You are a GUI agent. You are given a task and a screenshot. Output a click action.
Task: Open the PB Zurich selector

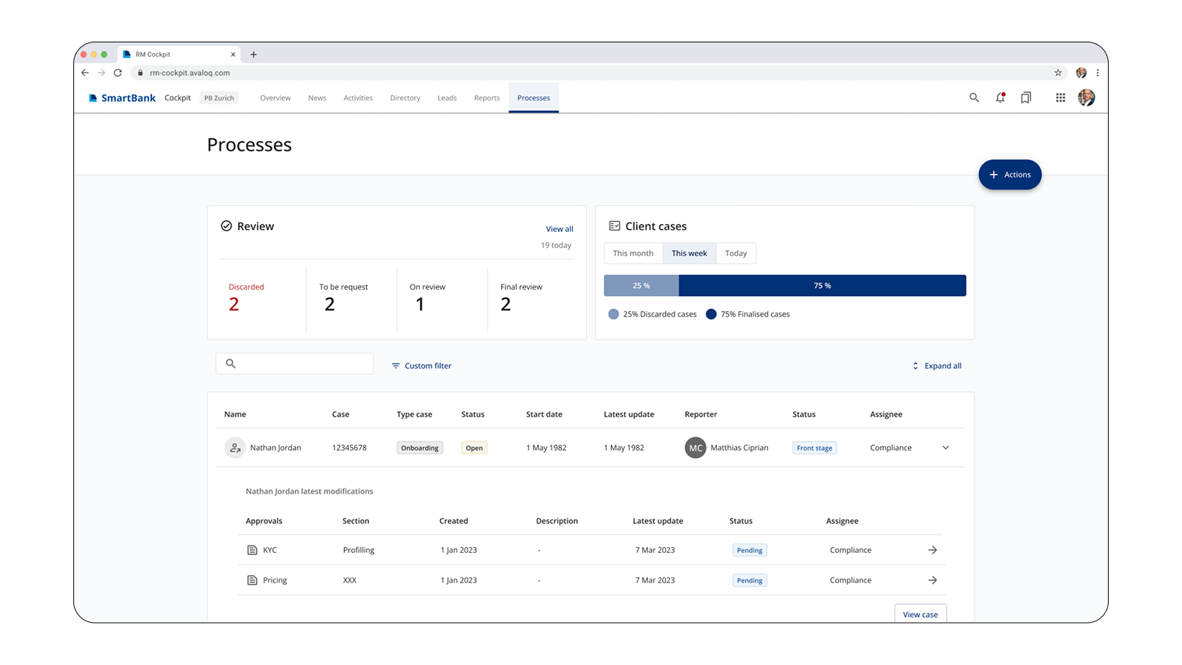(x=219, y=98)
